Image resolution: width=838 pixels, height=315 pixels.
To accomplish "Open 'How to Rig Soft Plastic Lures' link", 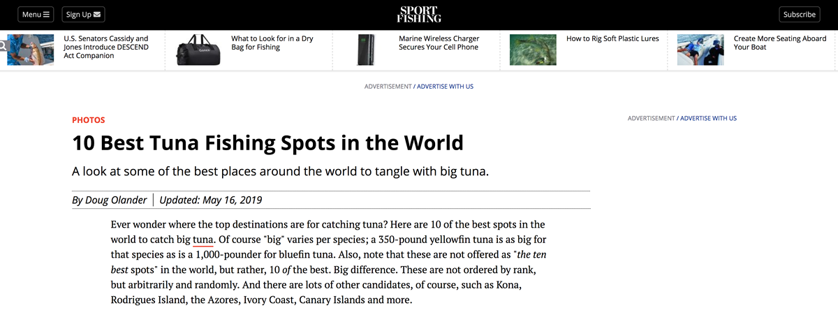I will point(612,38).
